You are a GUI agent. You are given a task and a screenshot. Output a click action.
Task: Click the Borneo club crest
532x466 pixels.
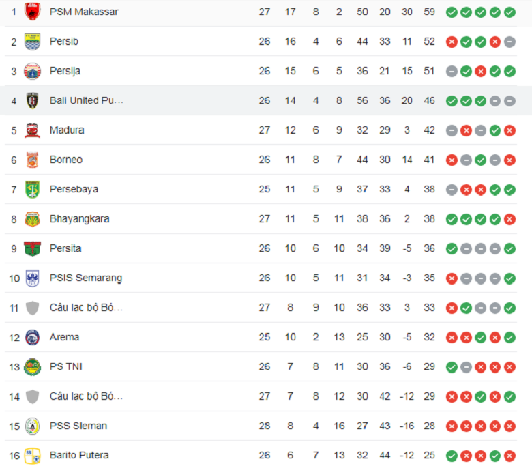(32, 160)
